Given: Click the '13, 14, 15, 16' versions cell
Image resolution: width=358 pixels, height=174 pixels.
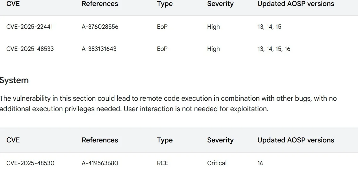Looking at the screenshot, I should coord(274,49).
